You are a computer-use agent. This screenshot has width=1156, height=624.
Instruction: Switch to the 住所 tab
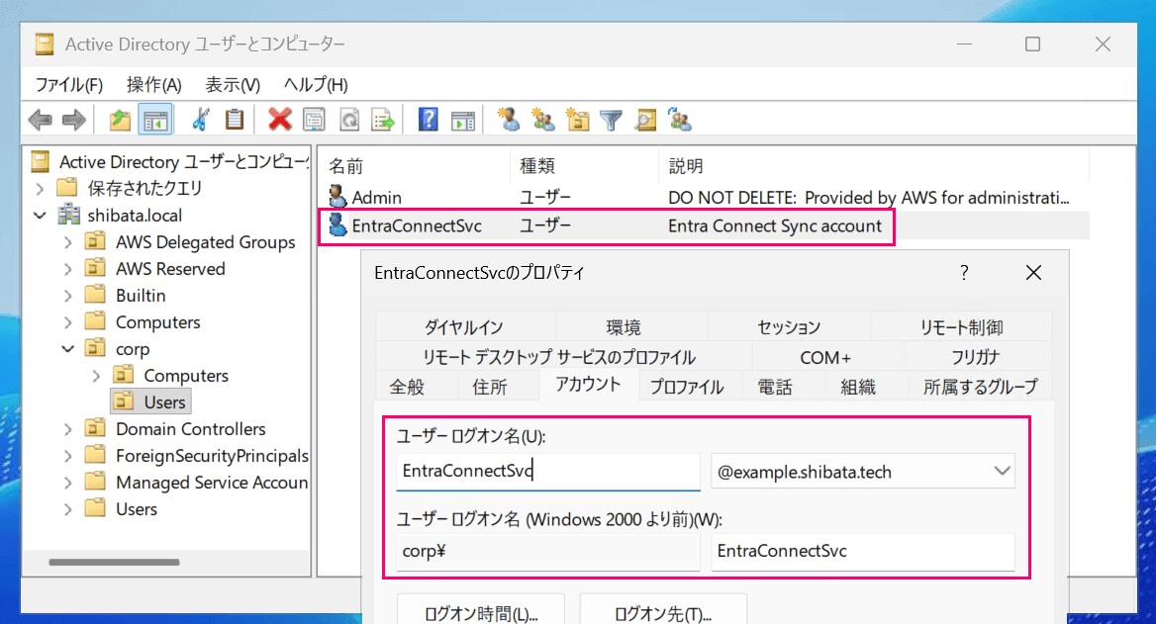490,386
